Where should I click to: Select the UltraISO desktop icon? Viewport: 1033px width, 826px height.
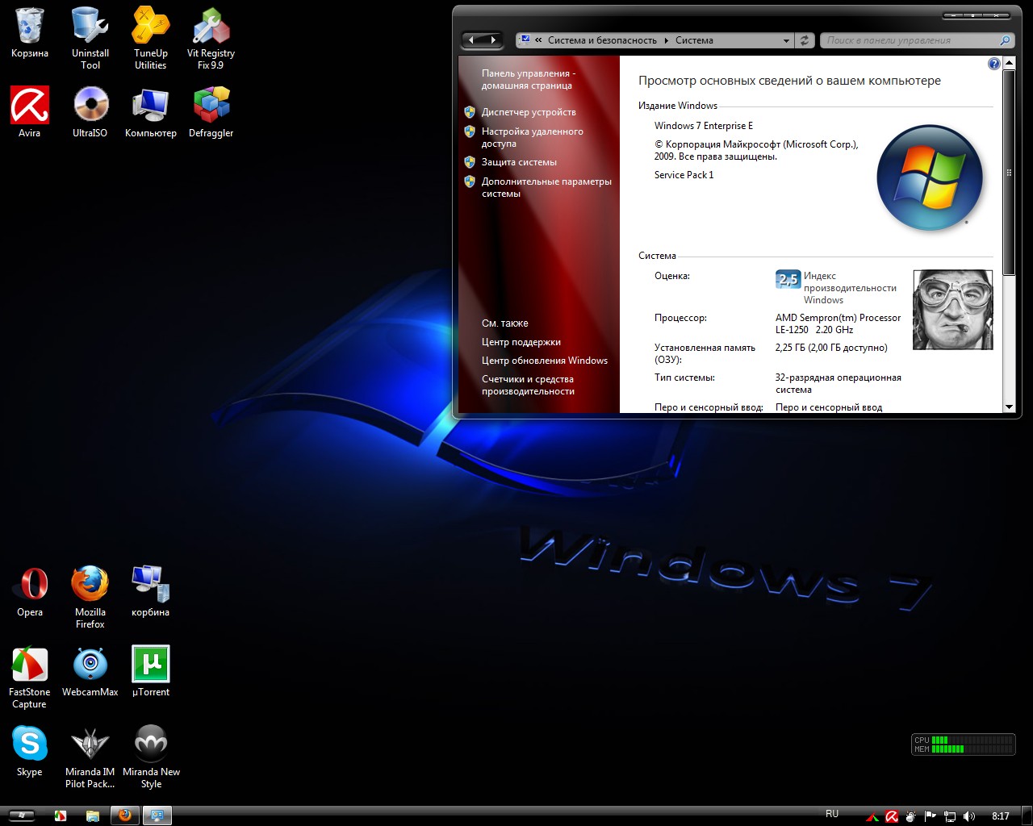pyautogui.click(x=90, y=112)
